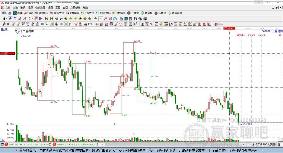Click the 深 index status icon
The width and height of the screenshot is (283, 153).
[x=54, y=144]
